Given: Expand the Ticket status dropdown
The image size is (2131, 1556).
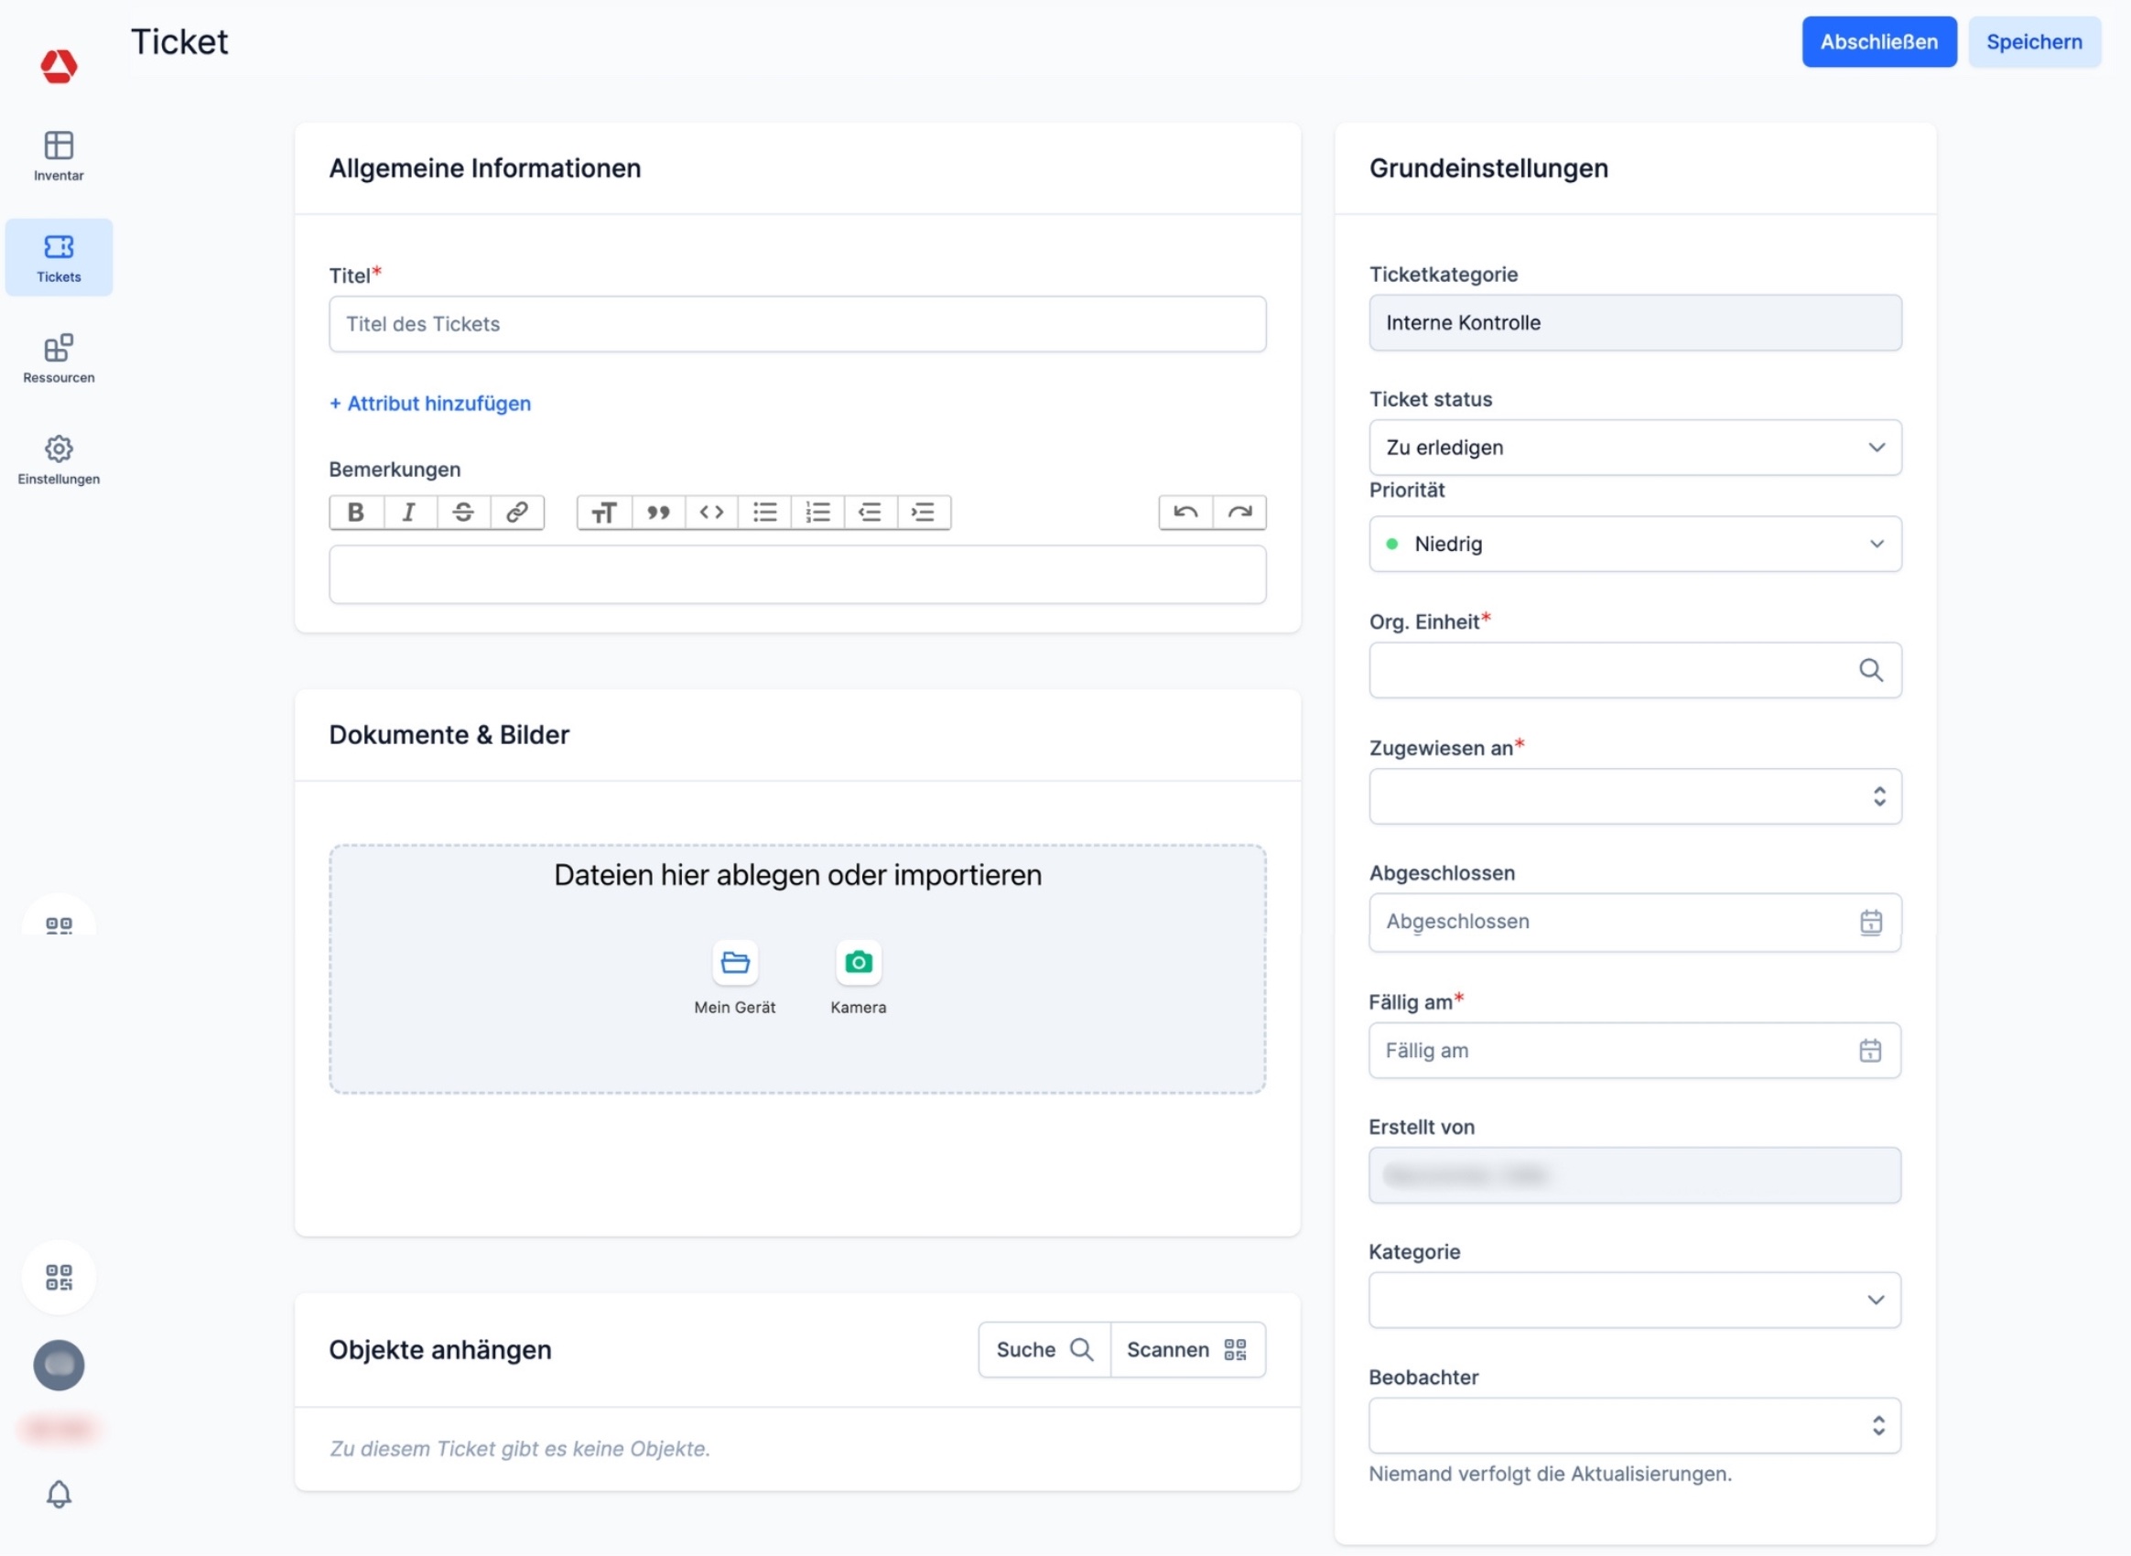Looking at the screenshot, I should coord(1635,448).
